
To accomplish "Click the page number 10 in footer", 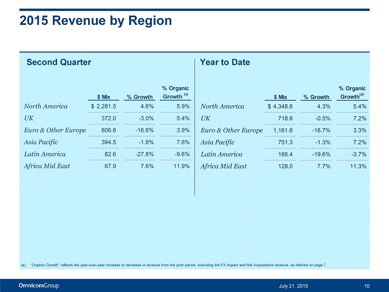I will 366,285.
